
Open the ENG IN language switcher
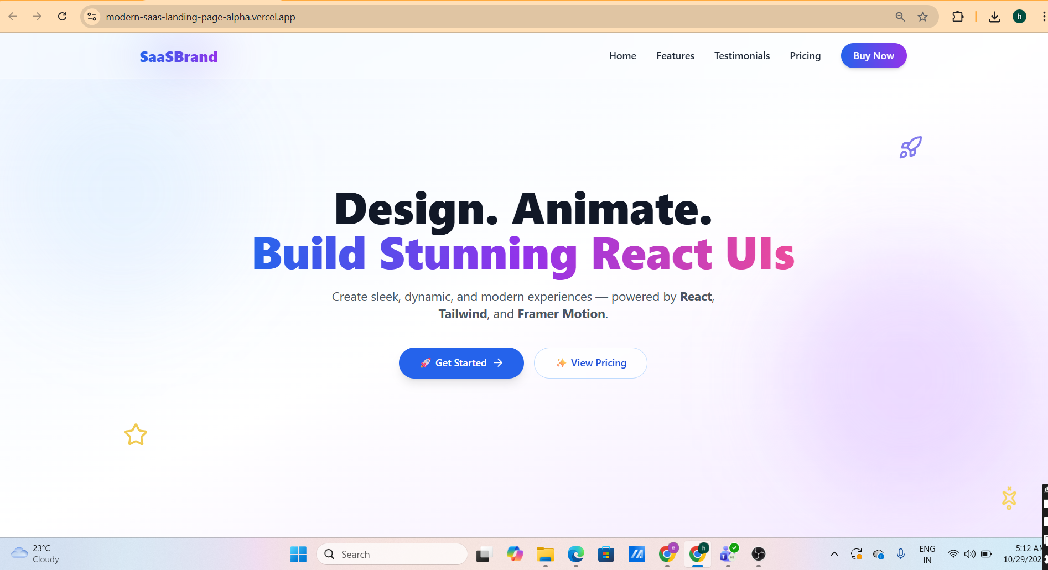click(x=927, y=553)
